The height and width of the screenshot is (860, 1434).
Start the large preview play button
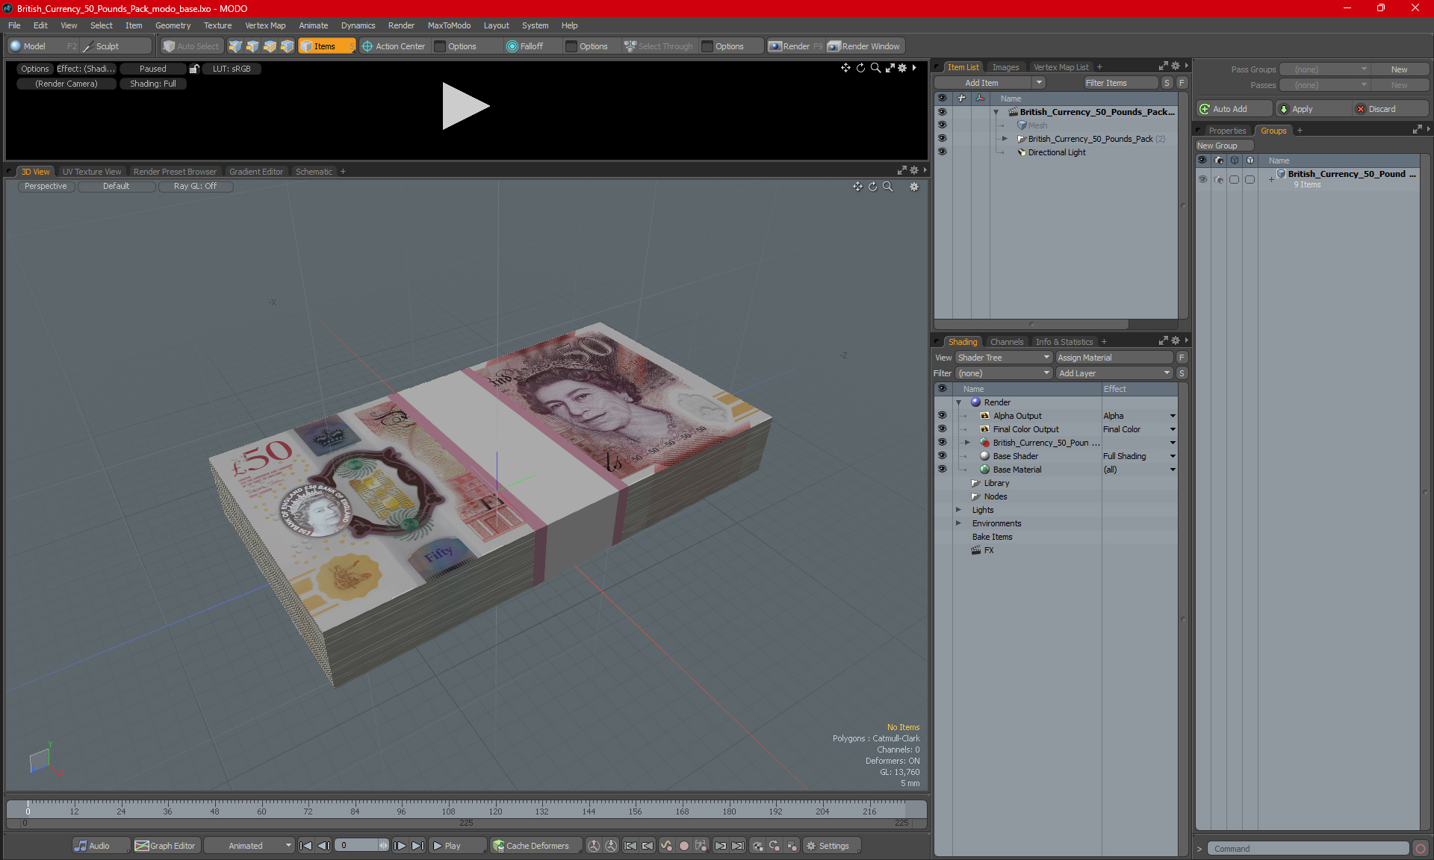465,106
